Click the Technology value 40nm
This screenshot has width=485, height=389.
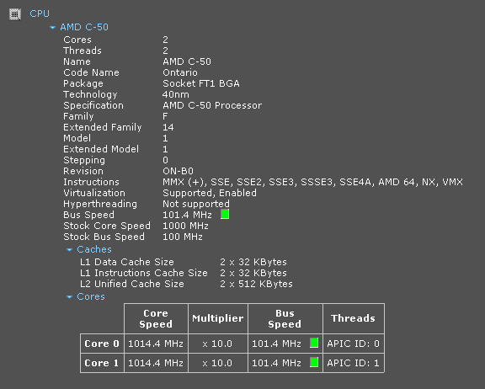[176, 94]
